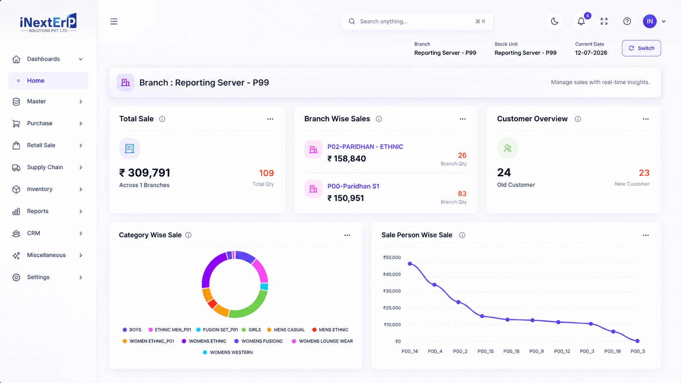Click the Purchase cart icon in sidebar
The image size is (681, 383).
pyautogui.click(x=16, y=123)
